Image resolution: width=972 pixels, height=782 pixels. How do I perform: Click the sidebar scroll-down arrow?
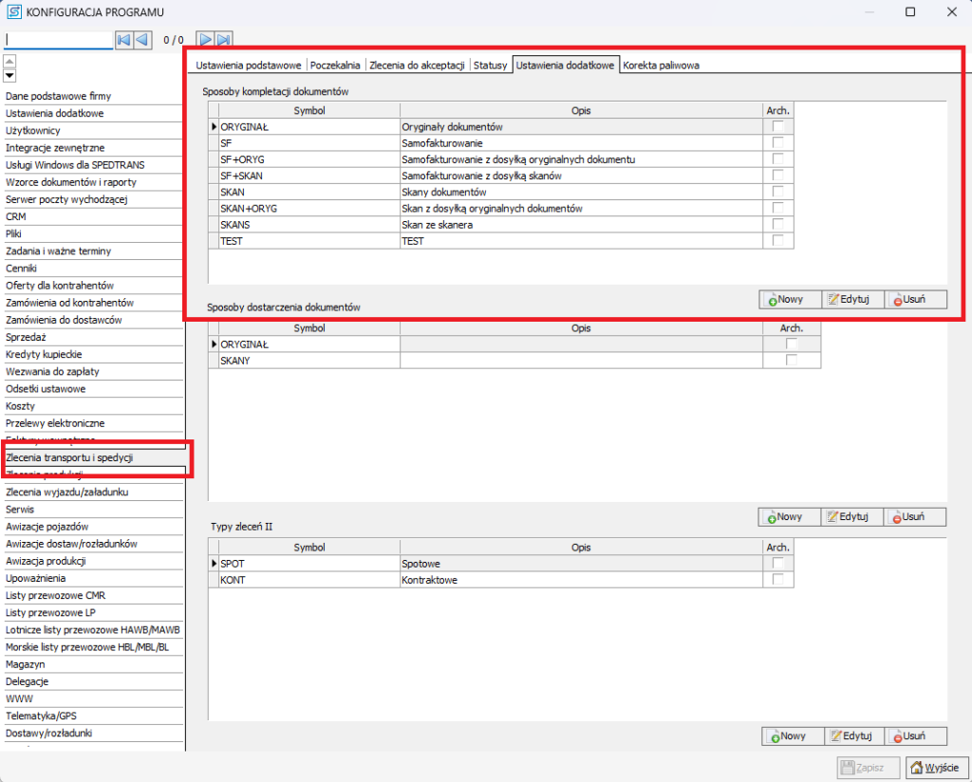pos(9,76)
